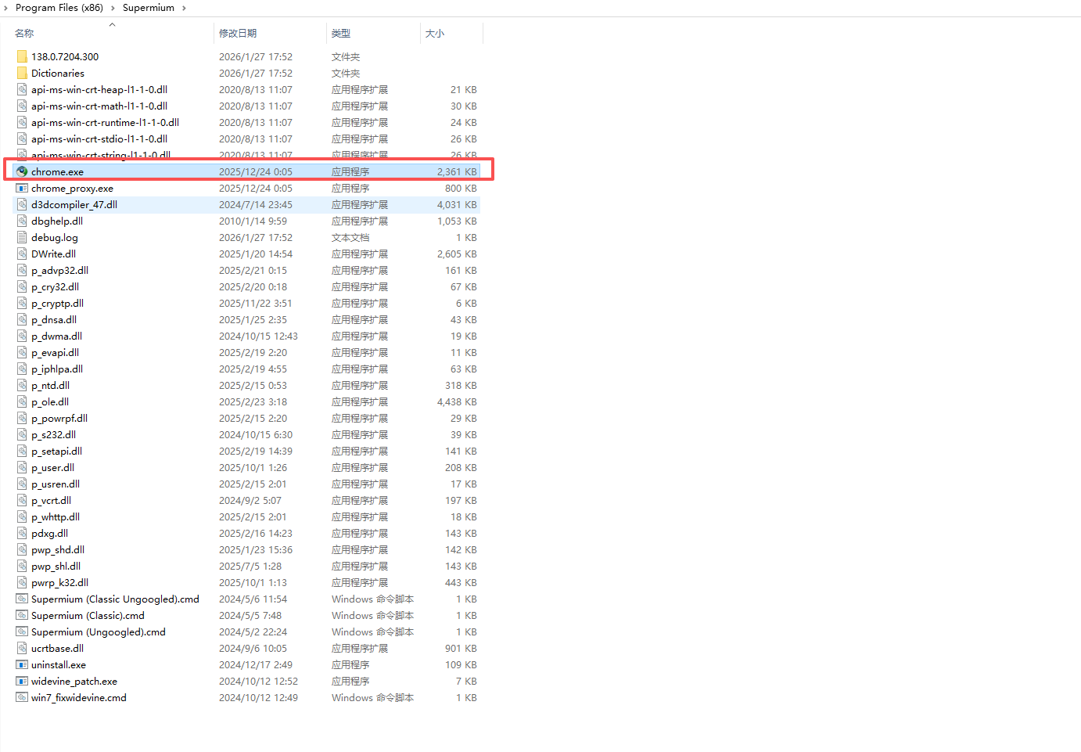Click the 109 KB size of uninstall.exe

click(x=461, y=664)
